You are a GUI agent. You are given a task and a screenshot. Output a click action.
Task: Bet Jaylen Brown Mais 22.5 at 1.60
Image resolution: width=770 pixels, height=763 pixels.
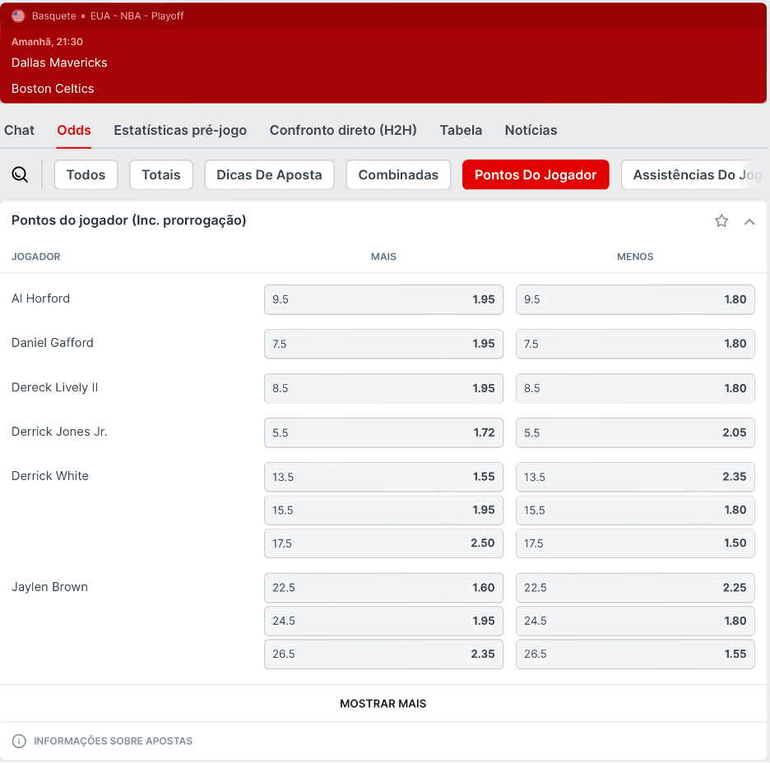(383, 587)
